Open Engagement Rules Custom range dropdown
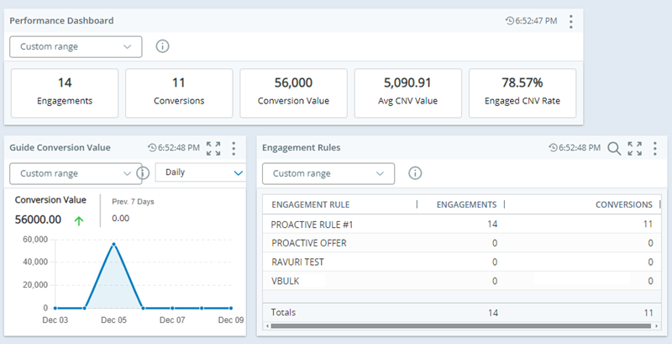This screenshot has width=672, height=344. click(x=328, y=174)
